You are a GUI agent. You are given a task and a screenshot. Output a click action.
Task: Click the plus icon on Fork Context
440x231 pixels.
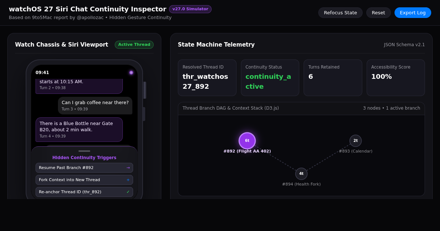(128, 180)
